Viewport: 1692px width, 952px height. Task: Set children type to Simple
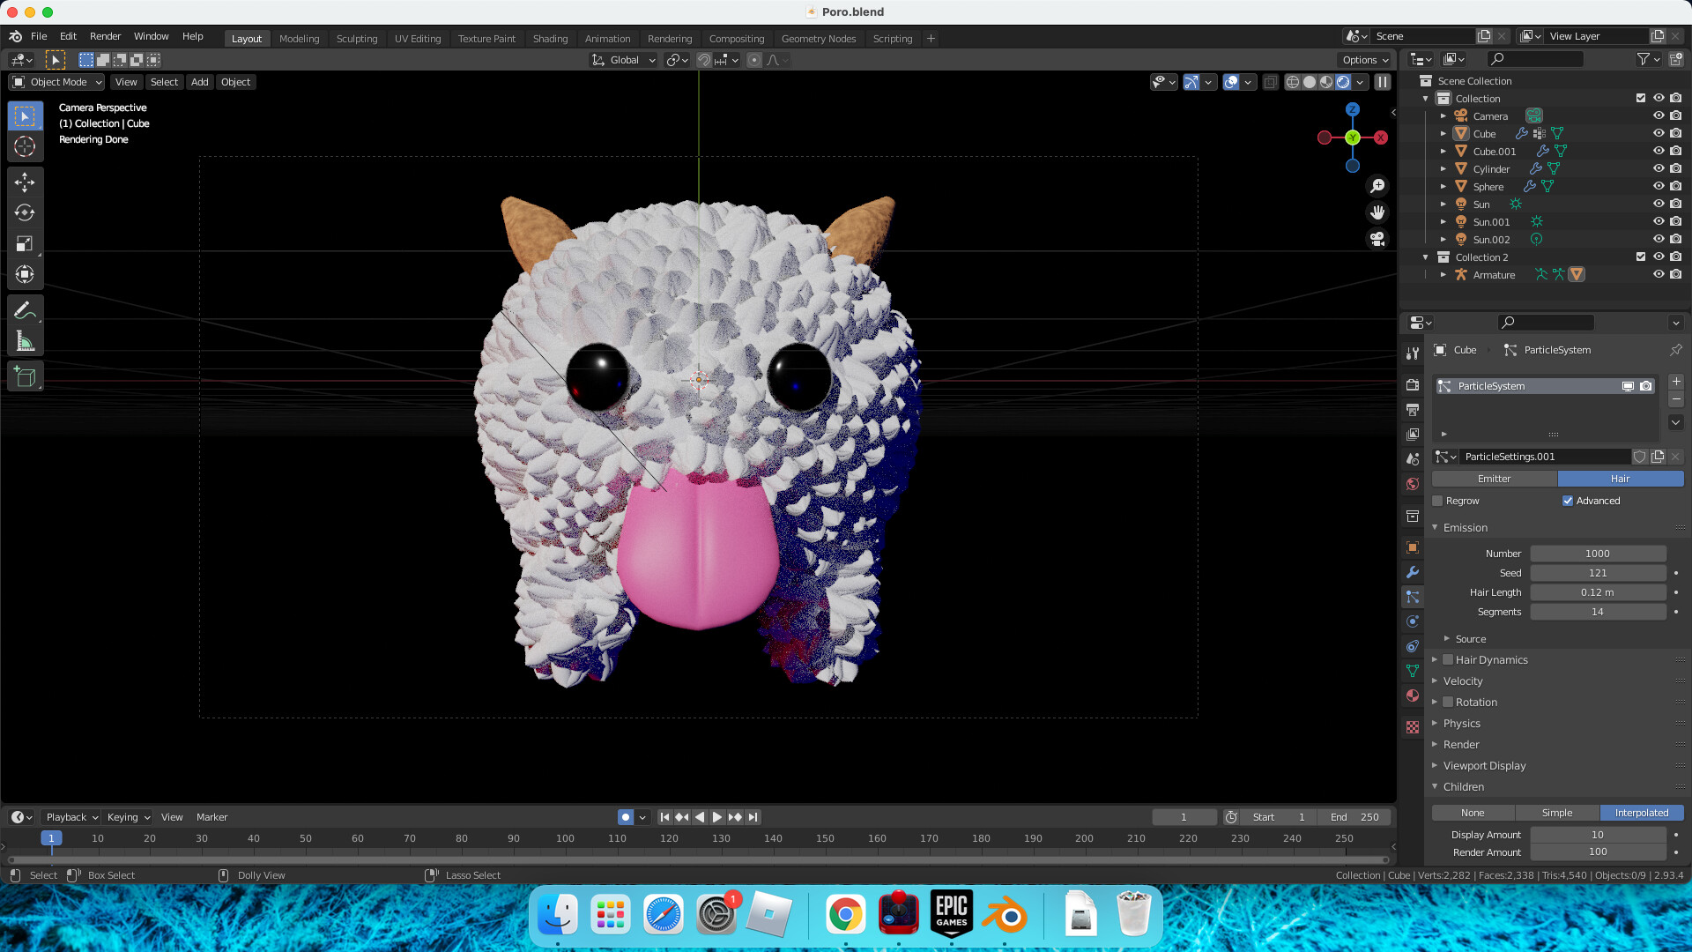pos(1556,813)
